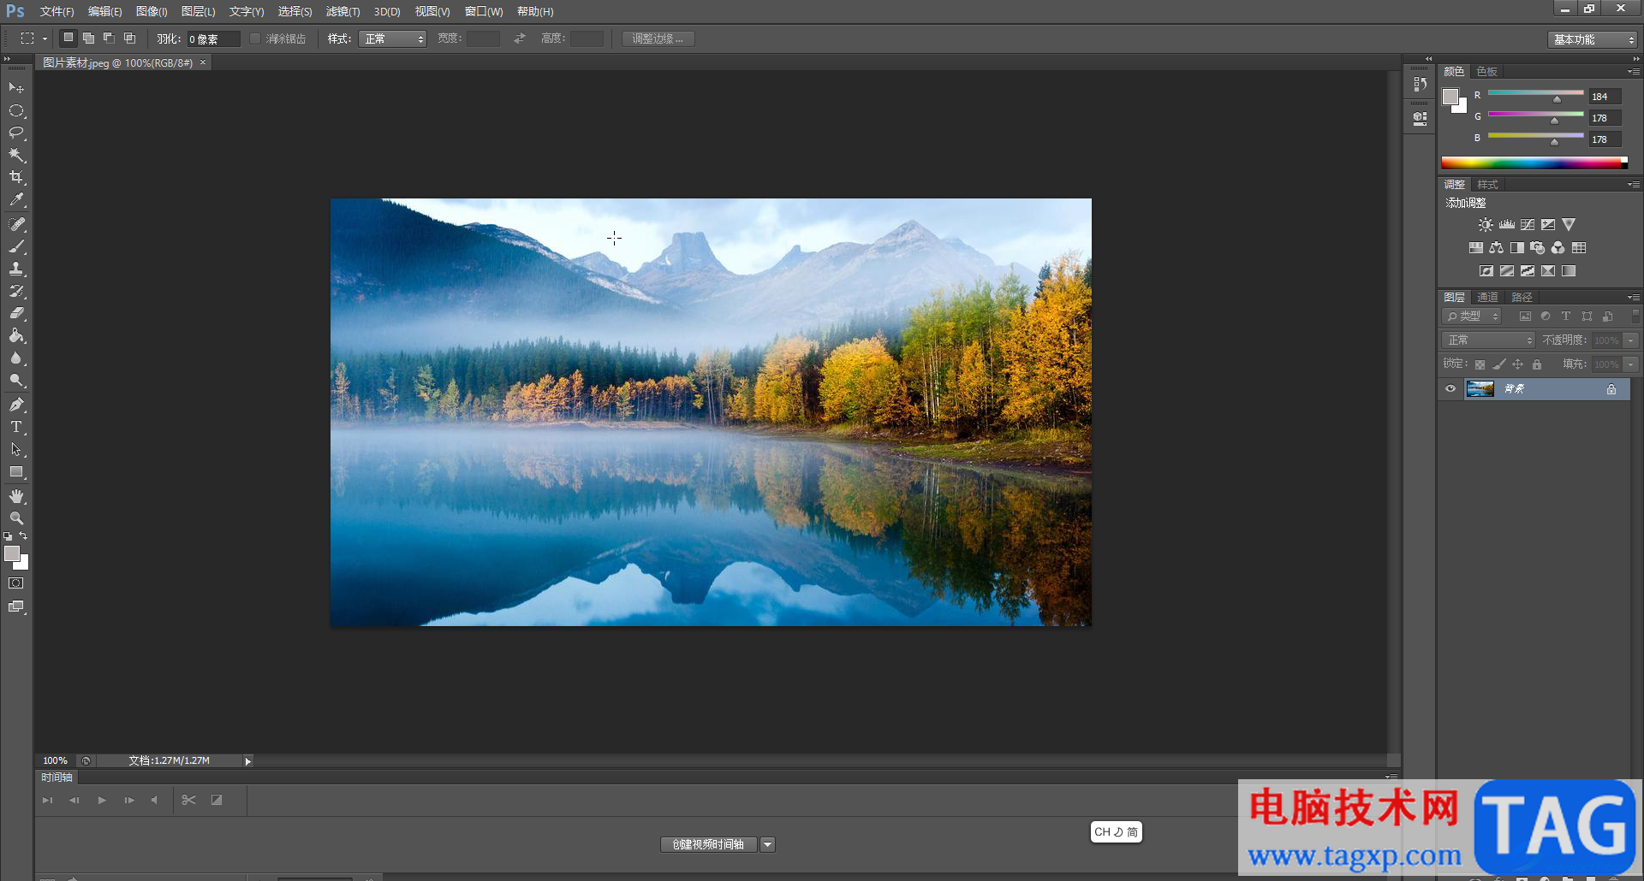Expand the document info status arrow

[247, 761]
